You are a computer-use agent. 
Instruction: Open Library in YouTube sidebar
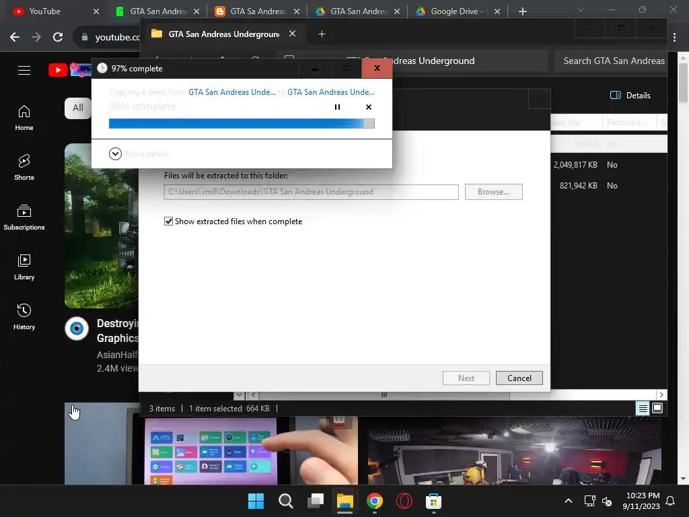(24, 267)
